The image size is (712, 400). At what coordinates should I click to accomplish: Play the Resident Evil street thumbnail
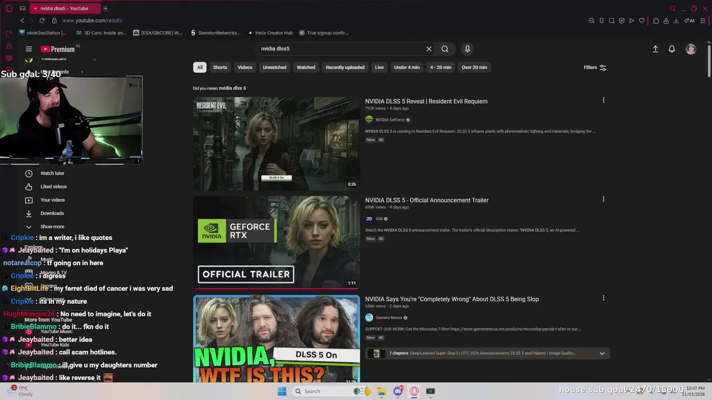coord(276,144)
